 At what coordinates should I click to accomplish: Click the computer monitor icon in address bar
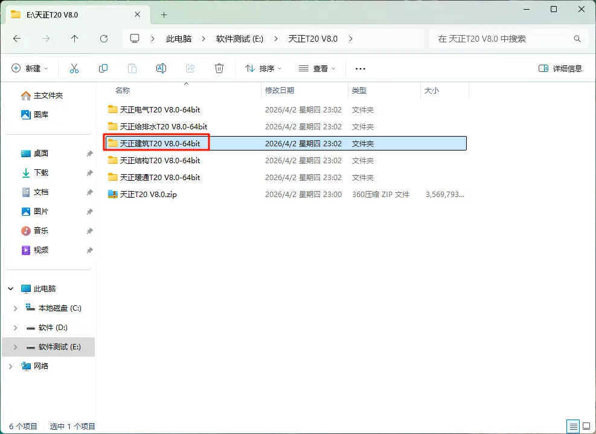[135, 39]
